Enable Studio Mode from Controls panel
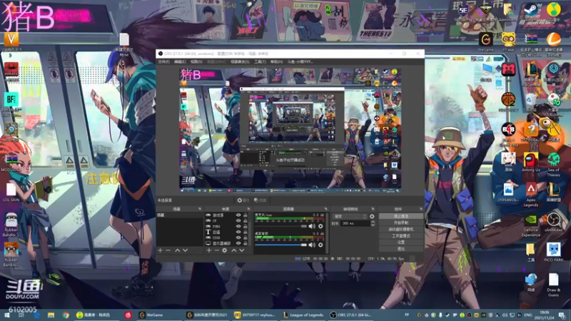Screen dimensions: 571x321 click(401, 236)
